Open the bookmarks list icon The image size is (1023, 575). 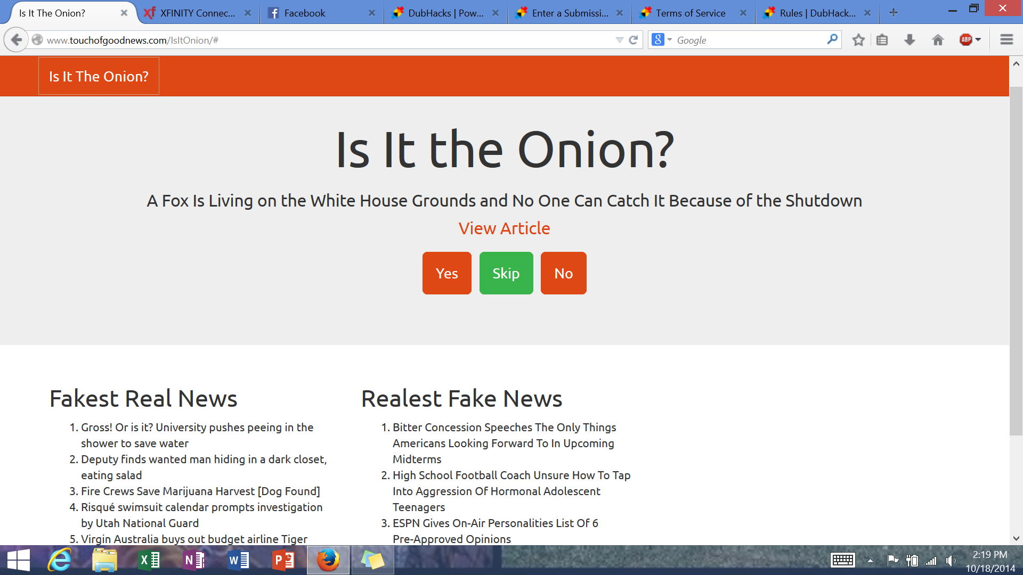click(x=882, y=40)
